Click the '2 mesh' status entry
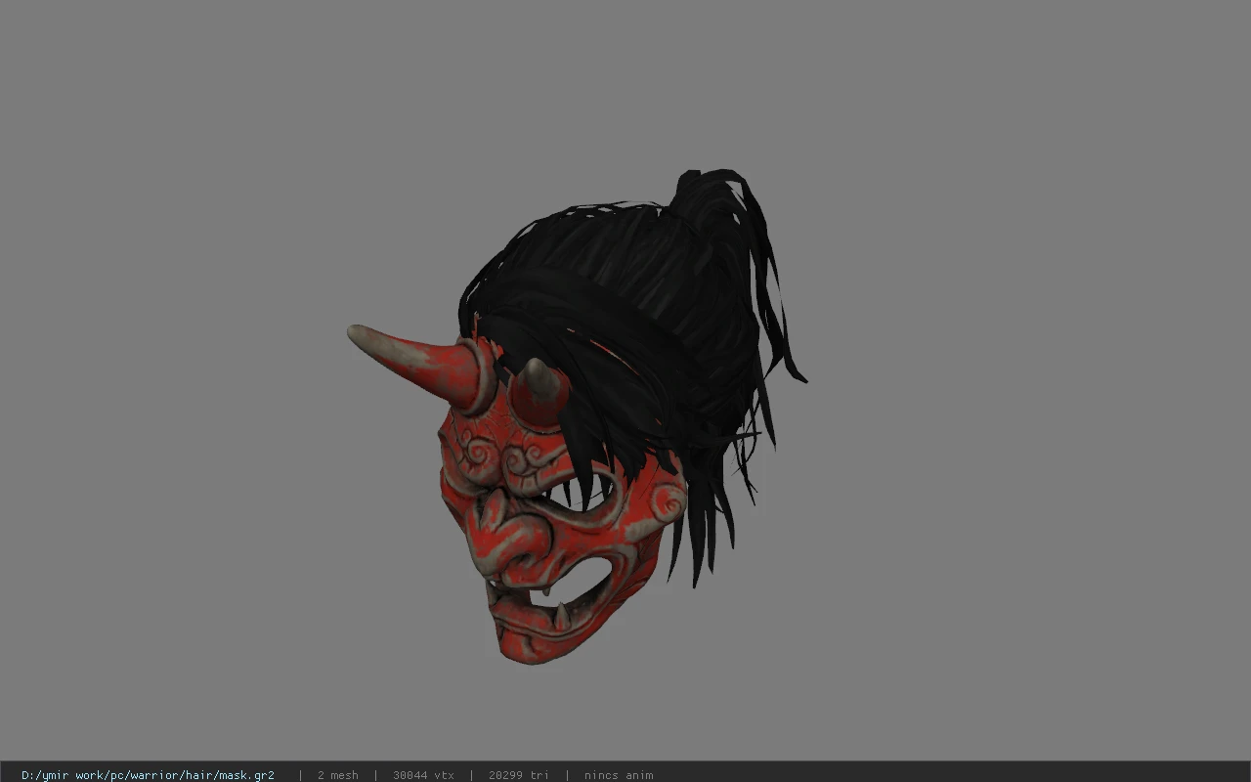The width and height of the screenshot is (1251, 782). point(337,775)
